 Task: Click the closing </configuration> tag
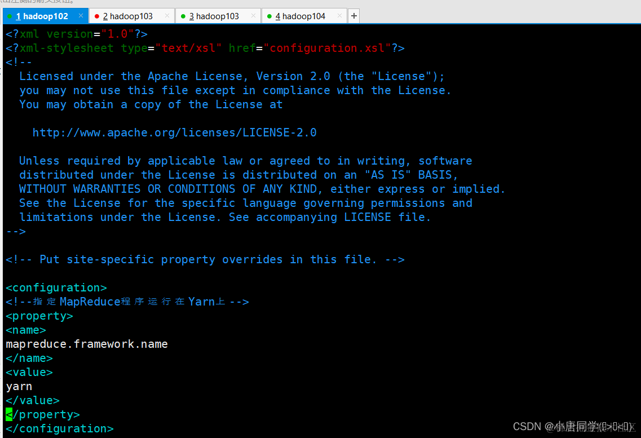[x=60, y=428]
